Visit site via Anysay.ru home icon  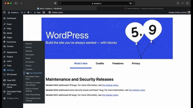pyautogui.click(x=13, y=12)
